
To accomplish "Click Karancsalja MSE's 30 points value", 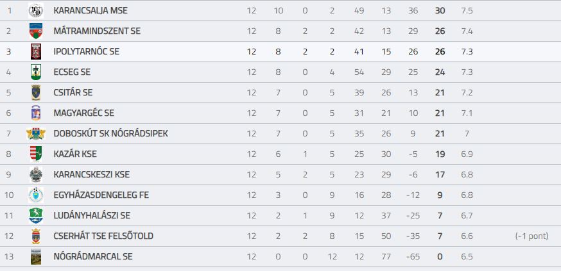I will 440,11.
